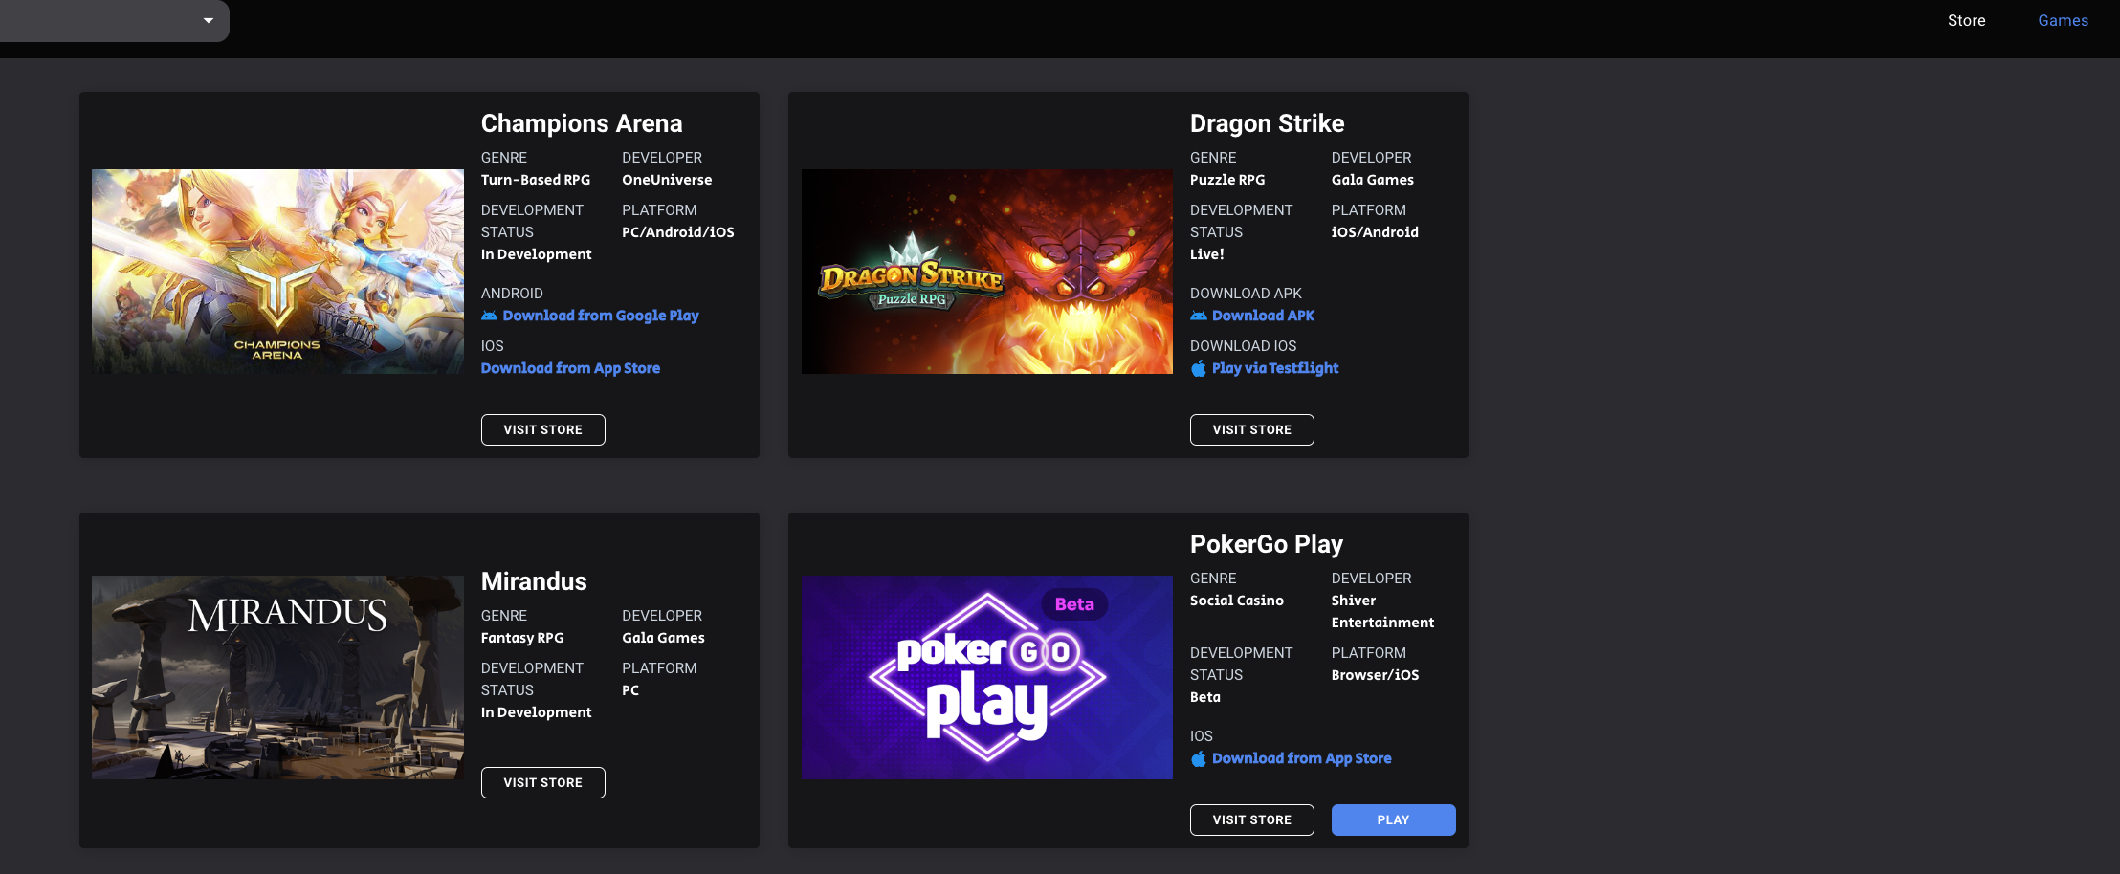Visit store for Mirandus

click(542, 782)
